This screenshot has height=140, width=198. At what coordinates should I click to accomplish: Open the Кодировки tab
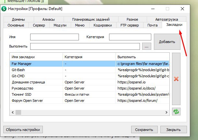coord(103,25)
